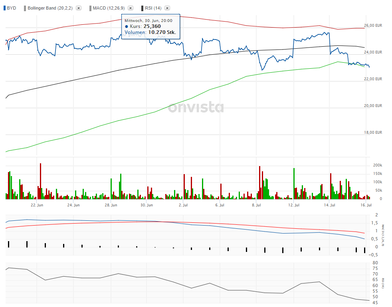
Task: Click the MACD 1,5 axis label
Action: (374, 223)
